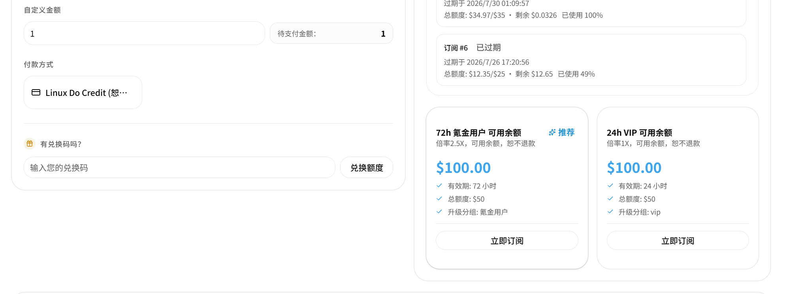Click the checkmark beside 总额度: $50 in 72h plan
785x294 pixels.
point(439,198)
